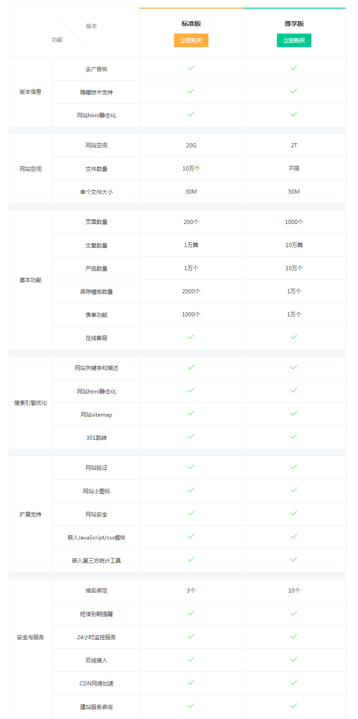Click 标准版 checkmark for 在线客服
Screen dimensions: 358x719
click(191, 337)
